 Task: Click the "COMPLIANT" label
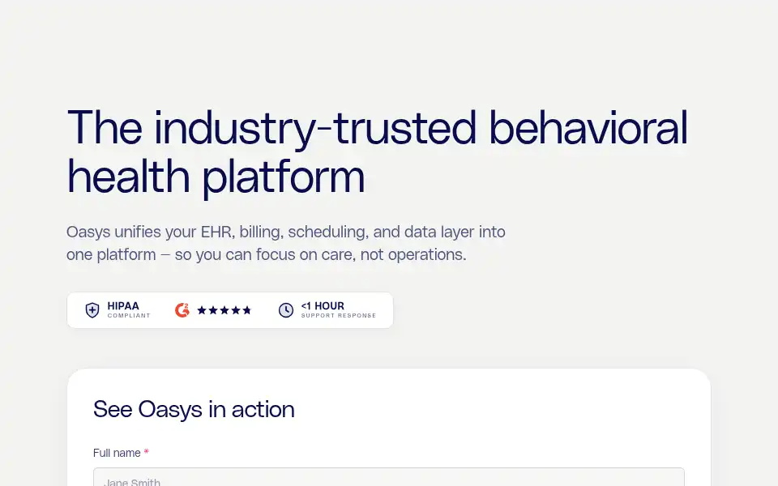coord(129,316)
